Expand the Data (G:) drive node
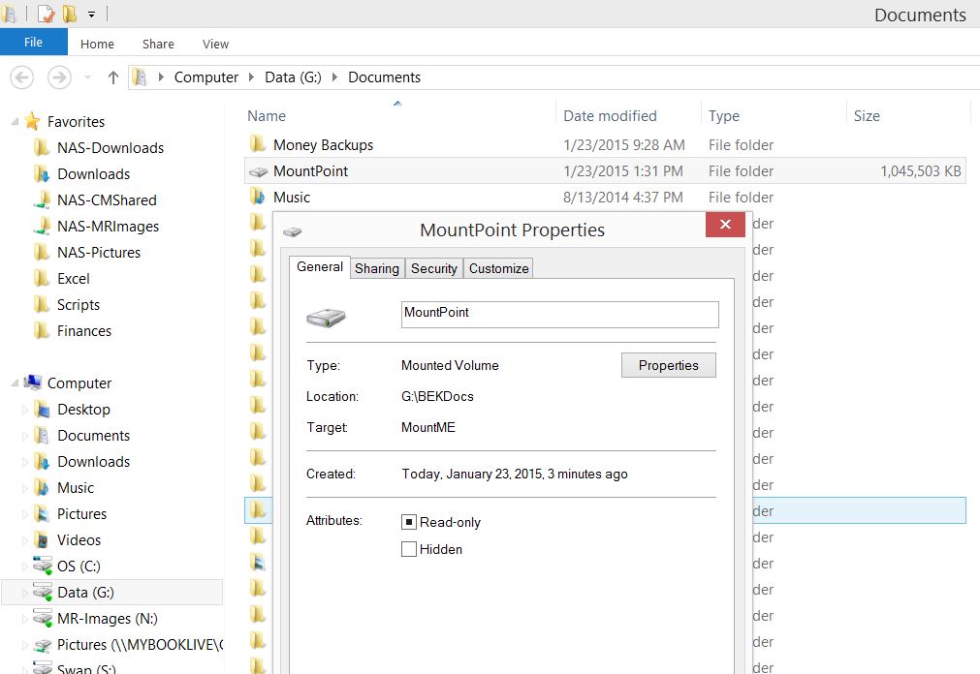The image size is (980, 674). pos(25,593)
